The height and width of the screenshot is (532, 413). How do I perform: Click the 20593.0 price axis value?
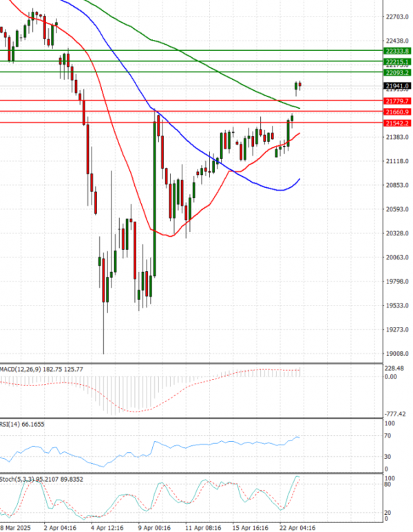pyautogui.click(x=397, y=209)
